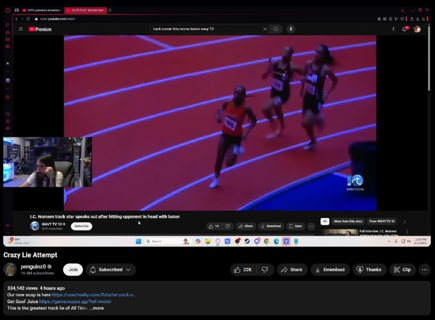The image size is (435, 320).
Task: Select the "From WAVY TV 10" chip
Action: (x=382, y=221)
